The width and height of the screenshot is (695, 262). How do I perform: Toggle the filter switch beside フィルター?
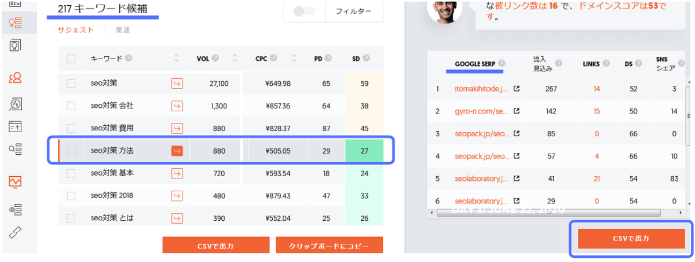click(304, 12)
